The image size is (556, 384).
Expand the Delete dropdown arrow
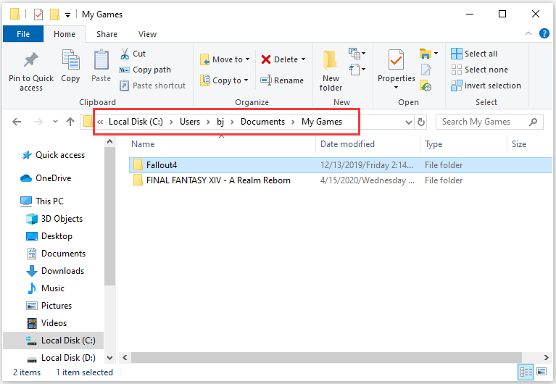pyautogui.click(x=304, y=59)
